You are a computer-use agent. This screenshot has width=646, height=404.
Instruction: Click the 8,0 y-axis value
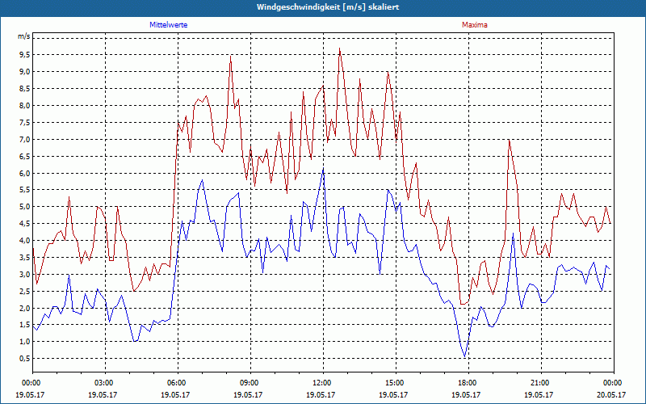pos(25,106)
